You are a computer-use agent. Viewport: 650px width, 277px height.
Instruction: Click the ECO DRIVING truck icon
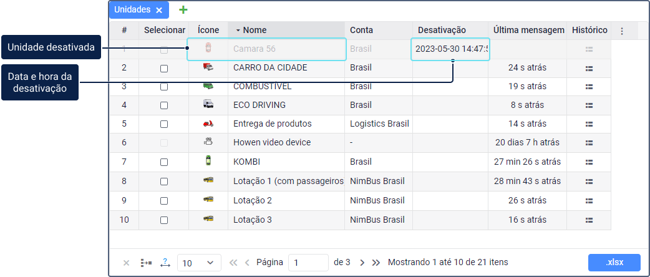pyautogui.click(x=208, y=105)
